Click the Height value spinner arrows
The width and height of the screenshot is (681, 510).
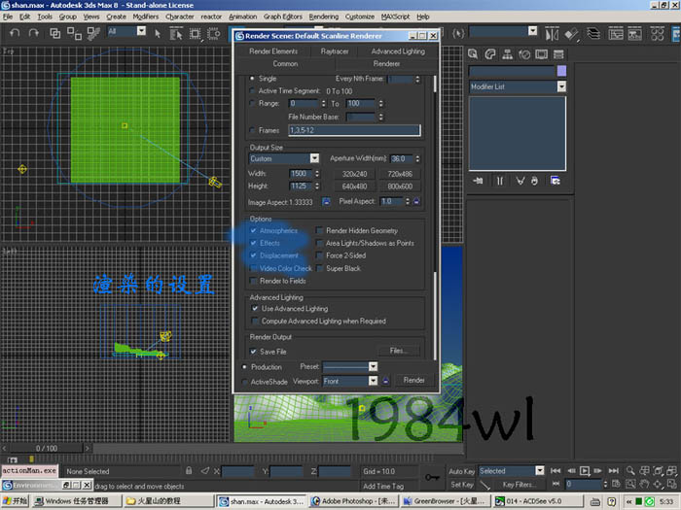tap(317, 187)
